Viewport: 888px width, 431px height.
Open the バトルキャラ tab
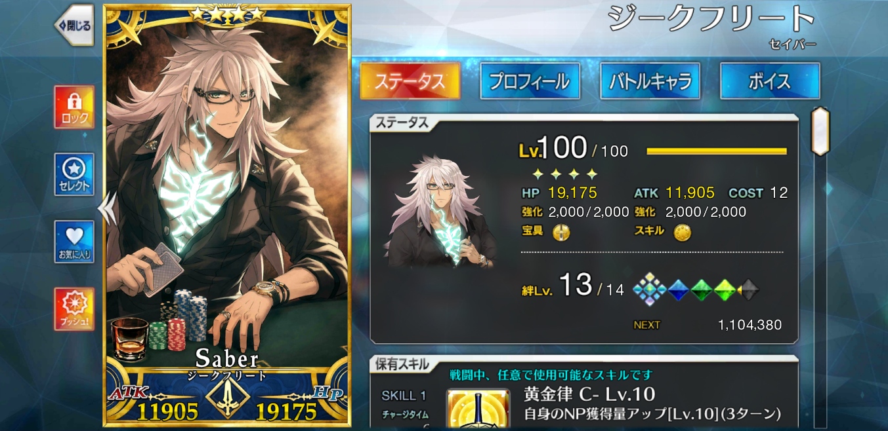click(650, 81)
